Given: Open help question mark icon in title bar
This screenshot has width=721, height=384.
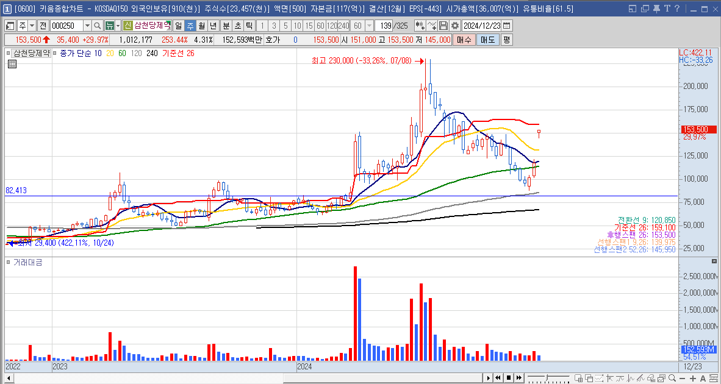Looking at the screenshot, I should click(x=677, y=9).
